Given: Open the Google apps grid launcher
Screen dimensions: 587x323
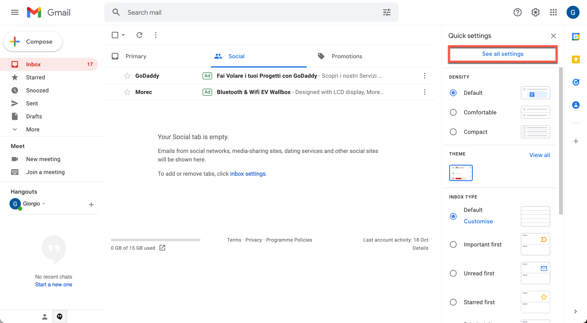Looking at the screenshot, I should coord(553,12).
